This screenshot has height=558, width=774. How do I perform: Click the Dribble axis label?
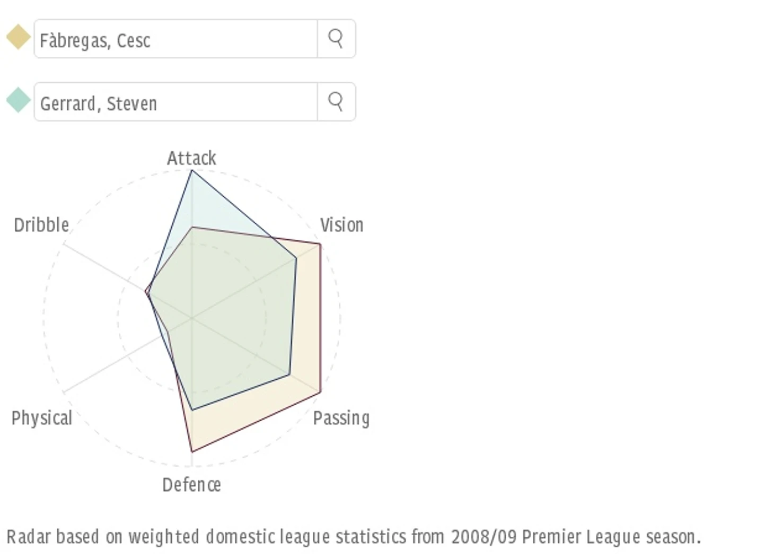coord(41,225)
